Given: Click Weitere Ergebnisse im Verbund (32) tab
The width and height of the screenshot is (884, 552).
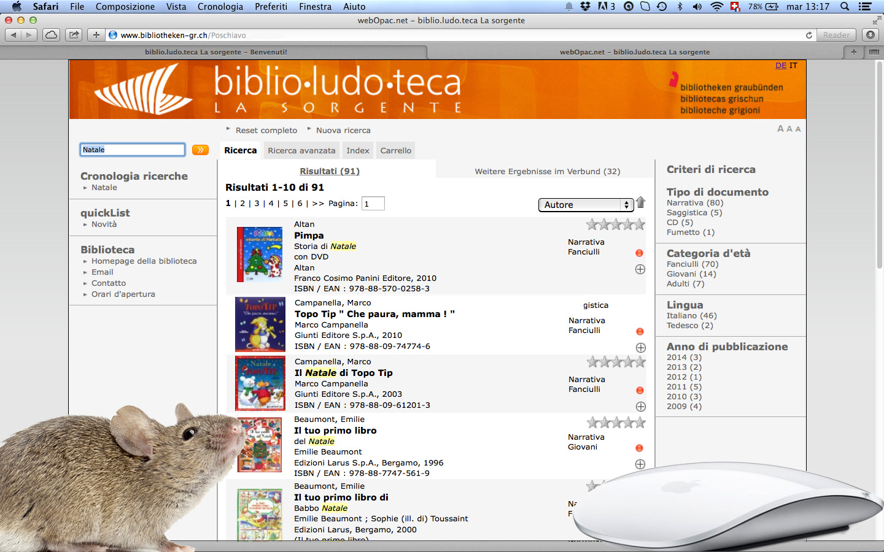Looking at the screenshot, I should pos(548,172).
